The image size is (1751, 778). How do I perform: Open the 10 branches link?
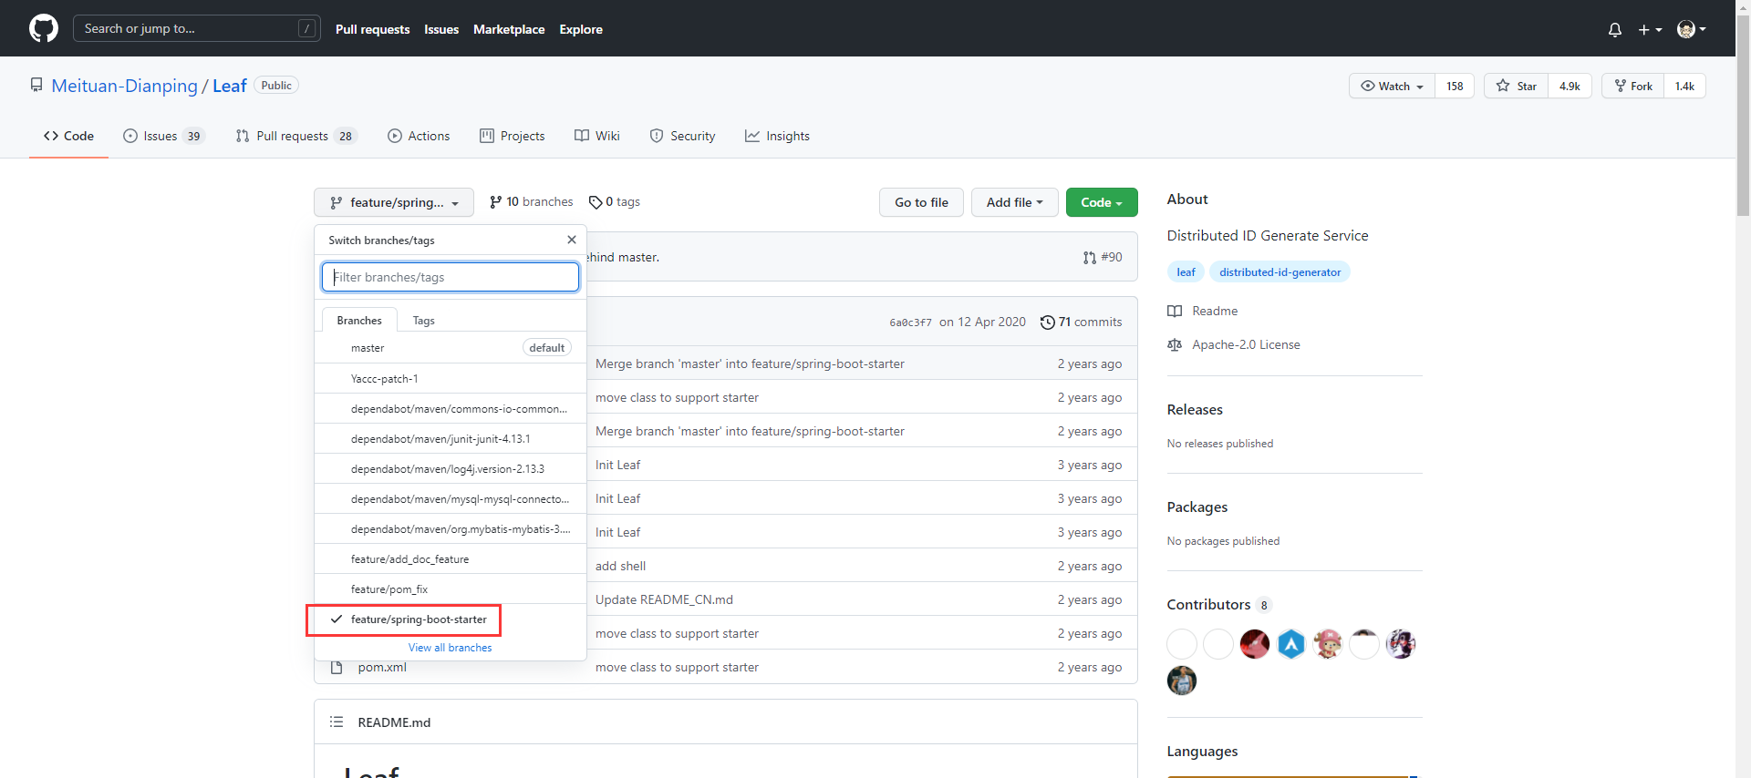pyautogui.click(x=532, y=201)
